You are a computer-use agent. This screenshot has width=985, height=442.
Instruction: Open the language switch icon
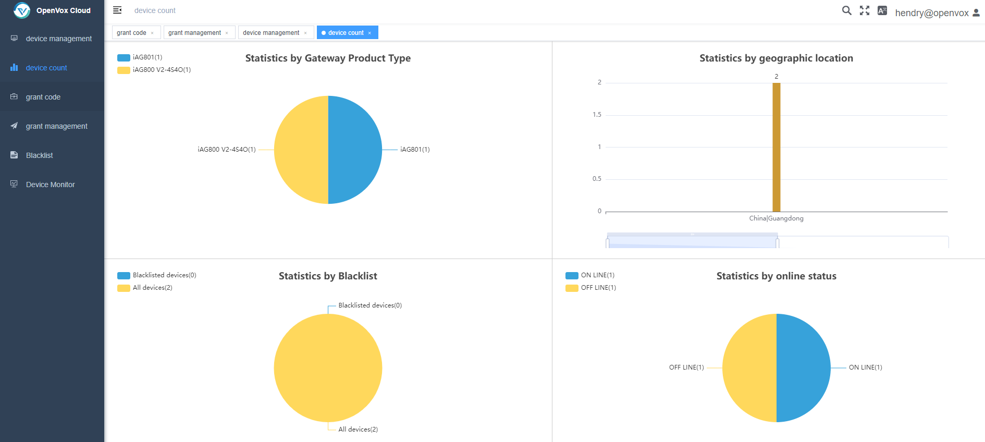(x=882, y=10)
